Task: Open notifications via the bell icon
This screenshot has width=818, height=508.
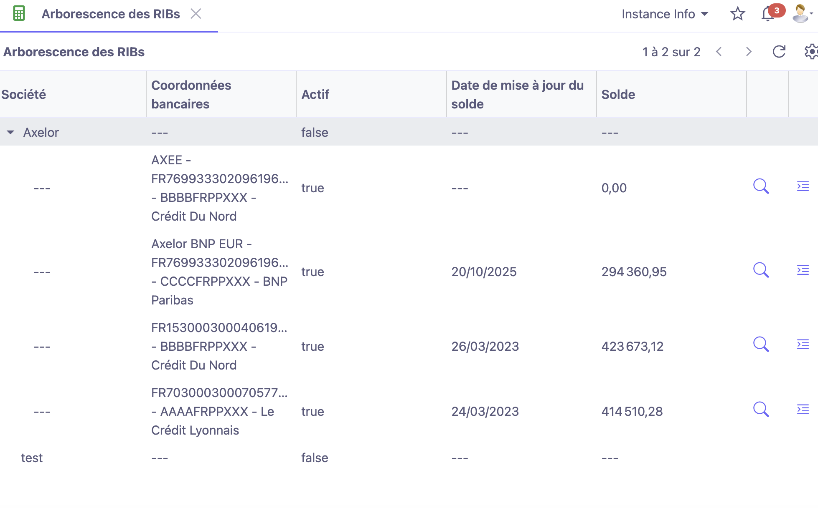Action: coord(767,14)
